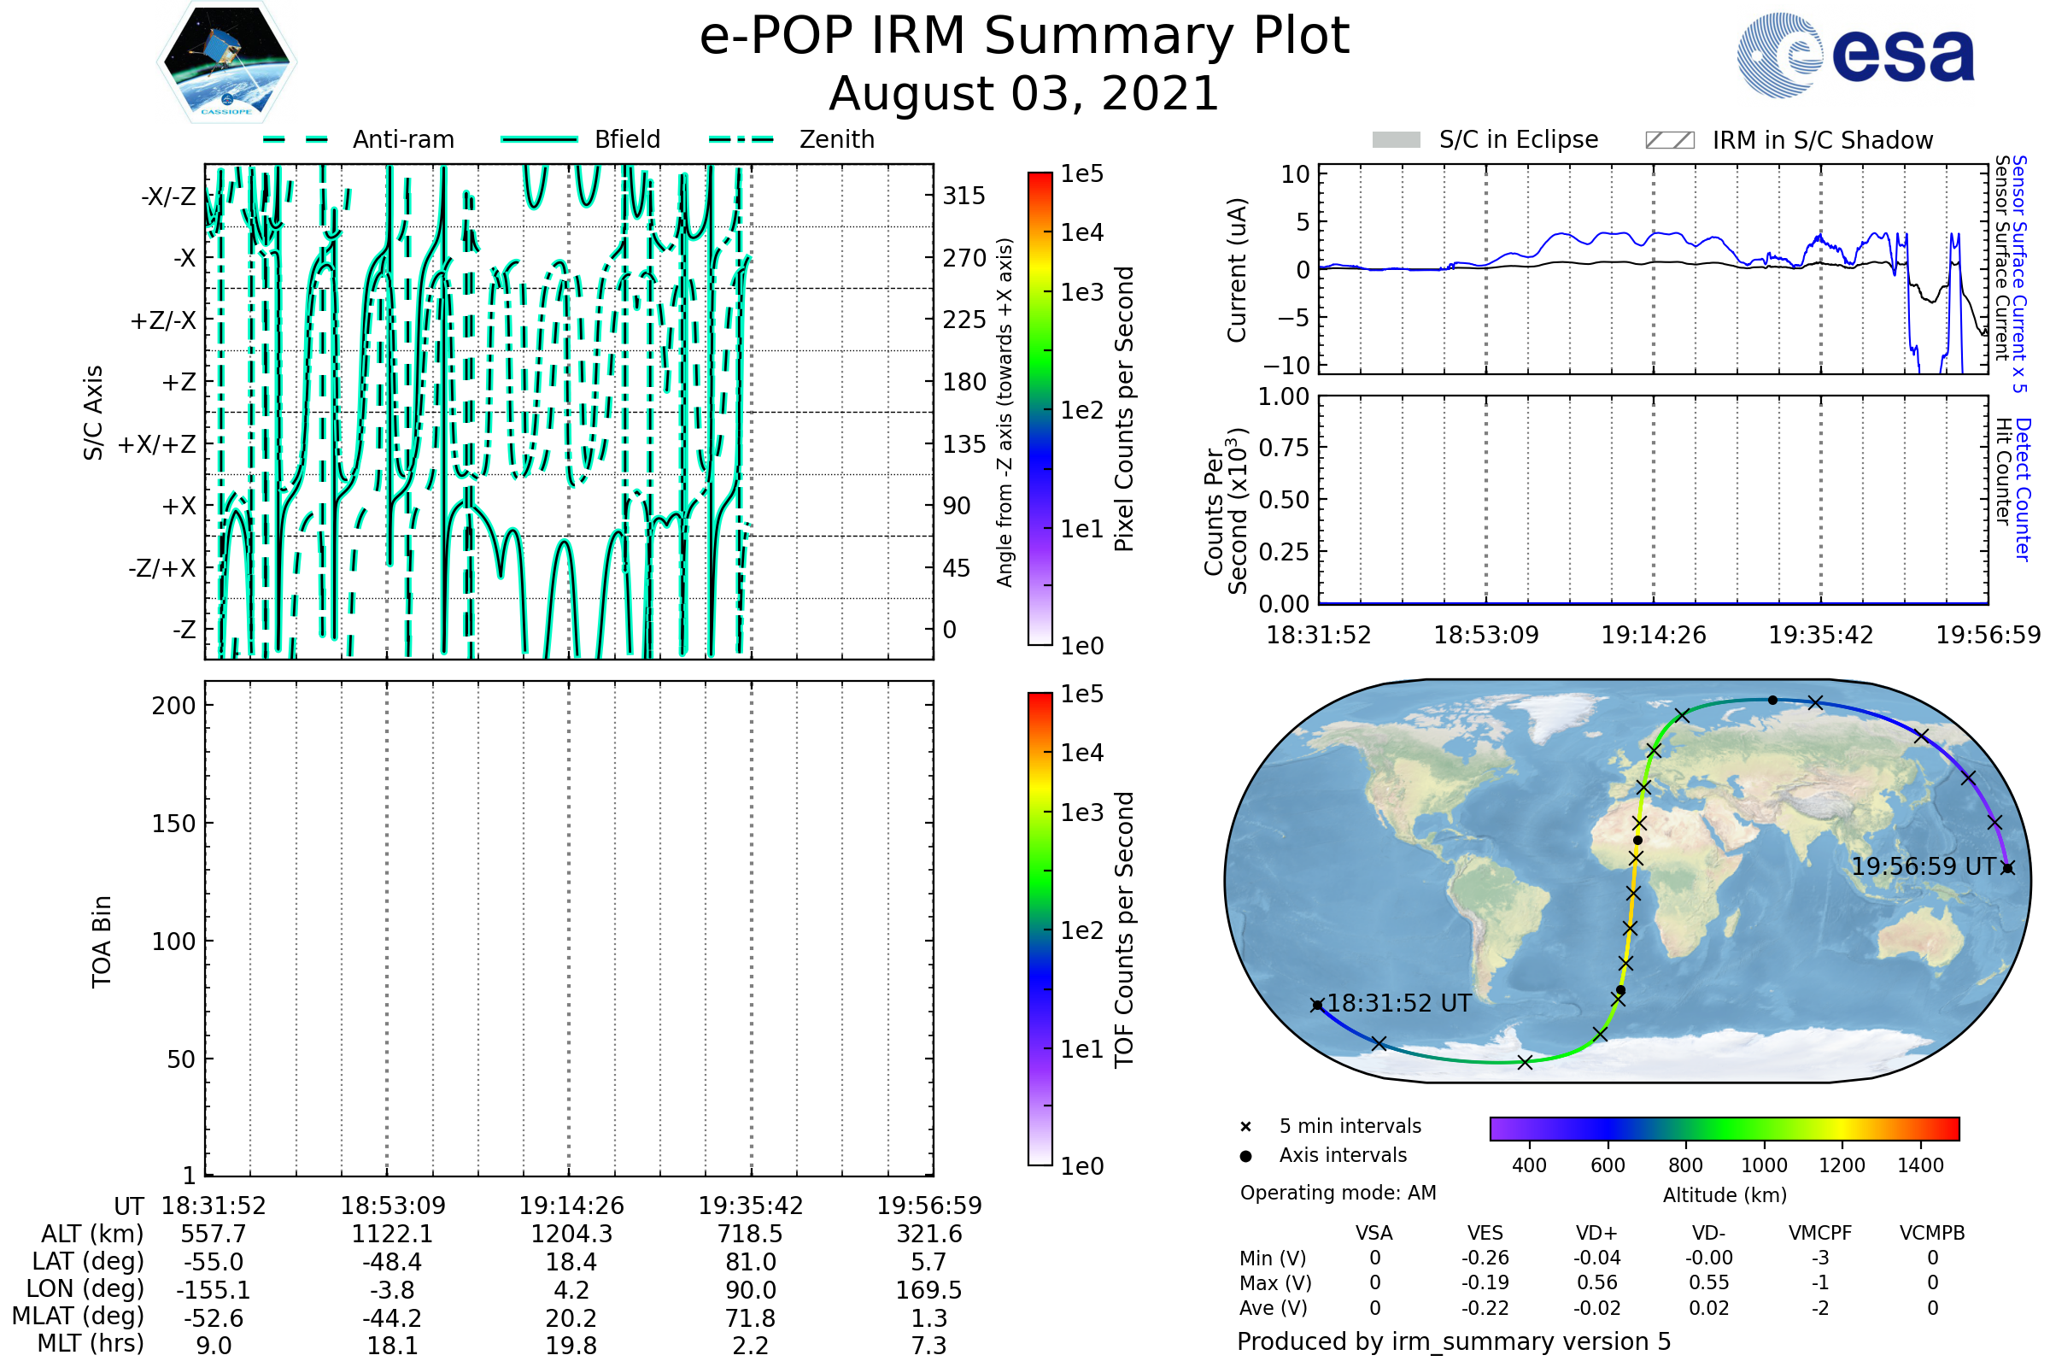Click the Axis intervals dot marker

pos(1245,1156)
